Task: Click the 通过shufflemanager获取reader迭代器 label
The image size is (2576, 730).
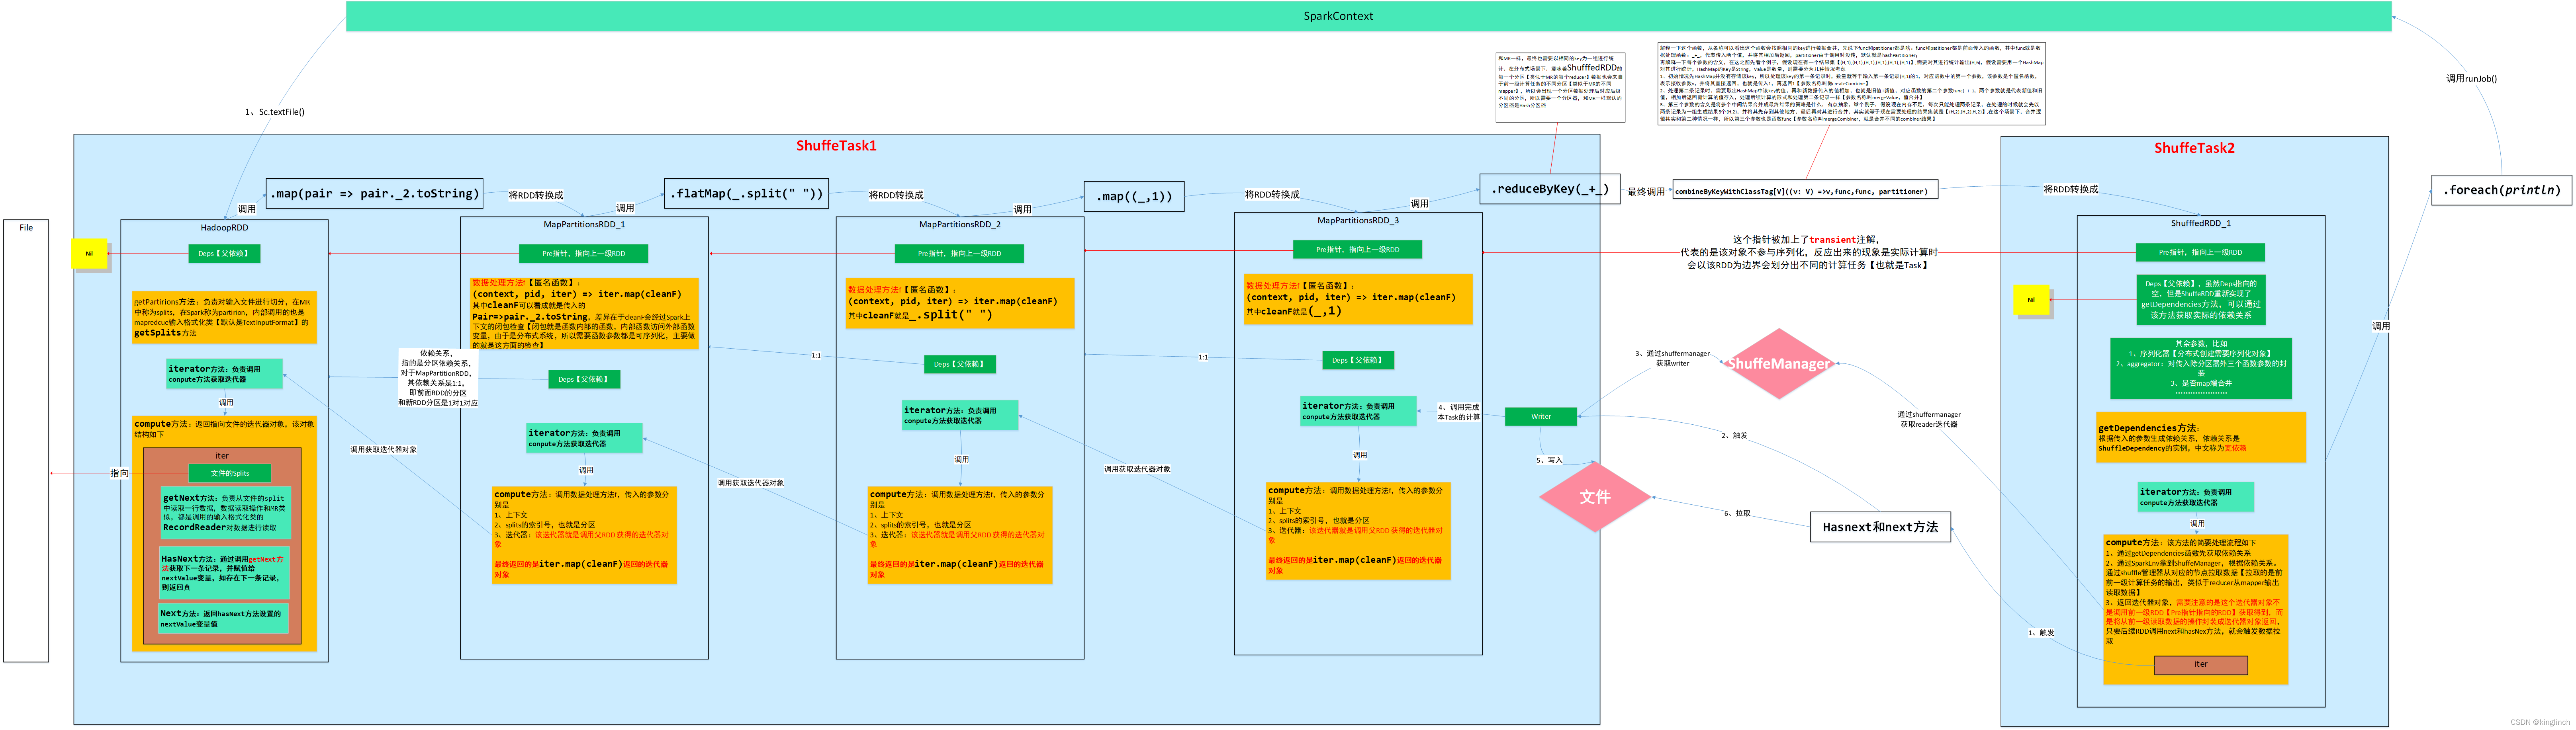Action: tap(1929, 419)
